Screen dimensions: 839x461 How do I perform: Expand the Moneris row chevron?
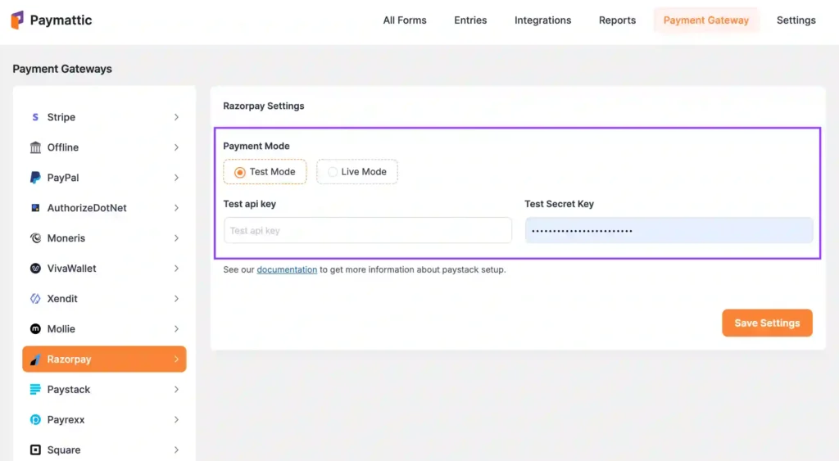coord(176,238)
